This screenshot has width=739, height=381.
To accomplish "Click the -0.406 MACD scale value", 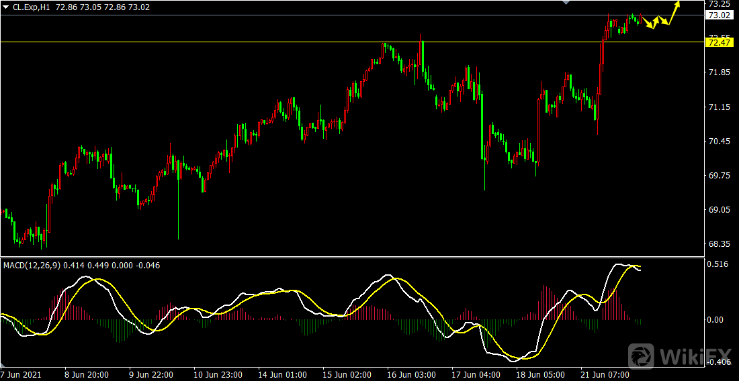I will [x=719, y=362].
